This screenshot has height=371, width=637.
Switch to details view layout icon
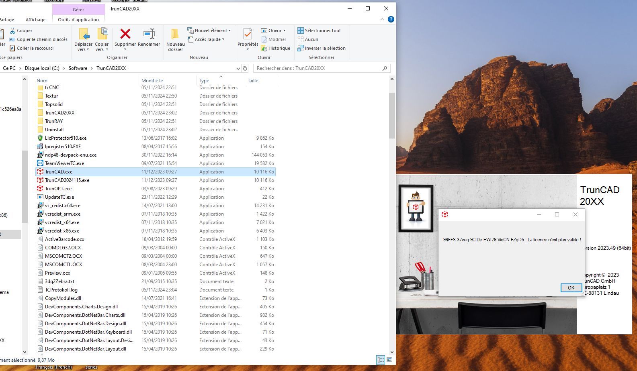381,360
